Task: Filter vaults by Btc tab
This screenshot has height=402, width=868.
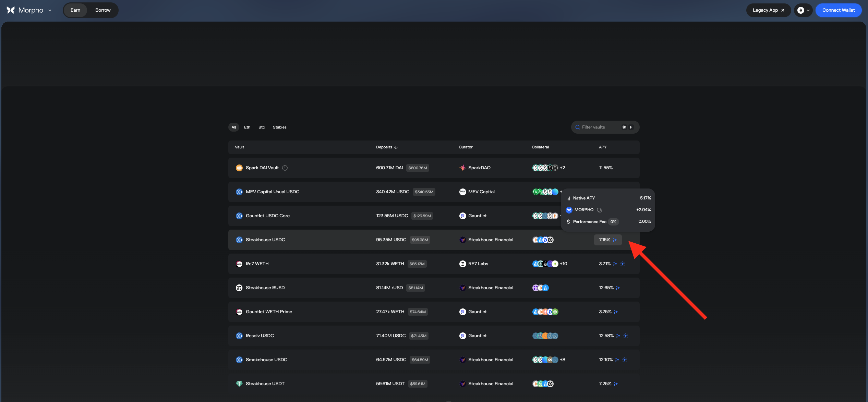Action: 262,127
